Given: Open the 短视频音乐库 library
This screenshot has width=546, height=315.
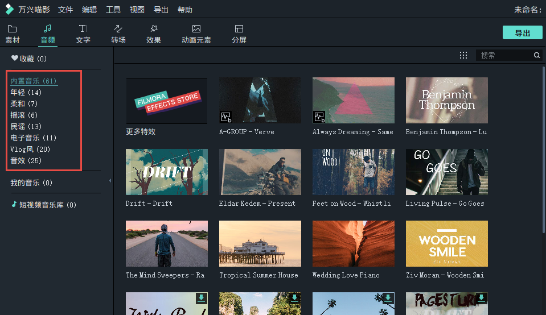Looking at the screenshot, I should point(43,205).
